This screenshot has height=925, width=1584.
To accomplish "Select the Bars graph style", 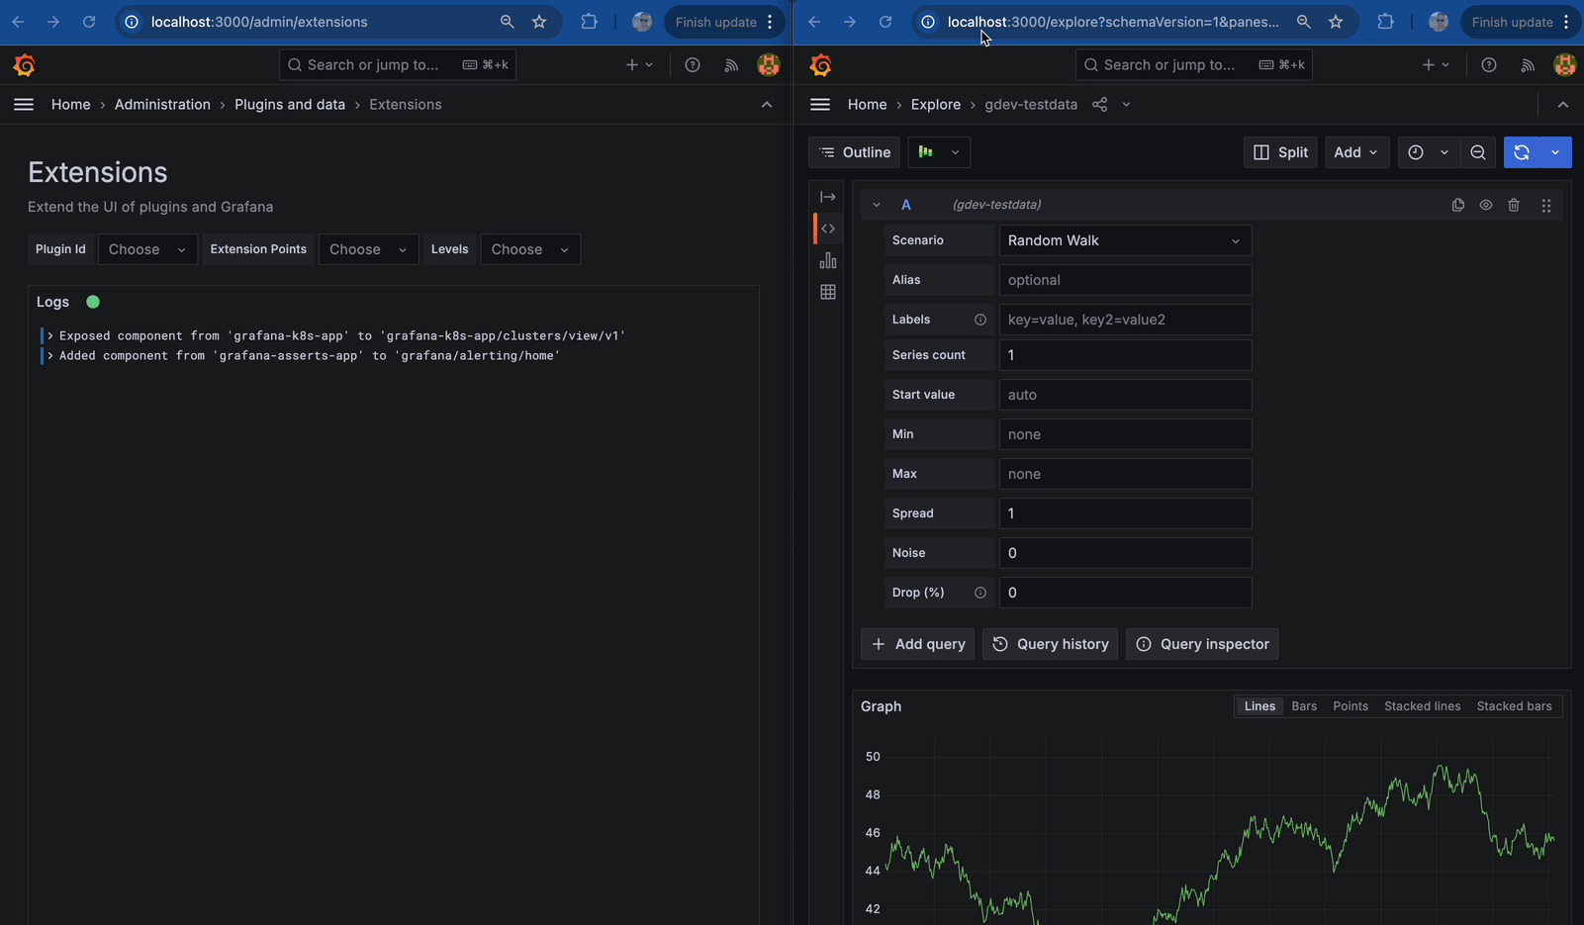I will pos(1303,706).
